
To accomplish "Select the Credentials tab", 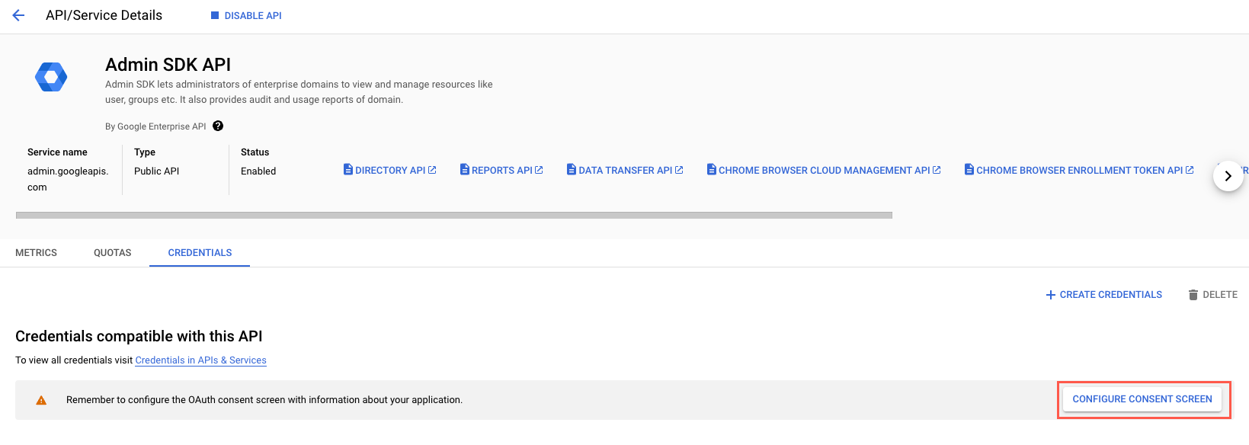I will click(200, 253).
